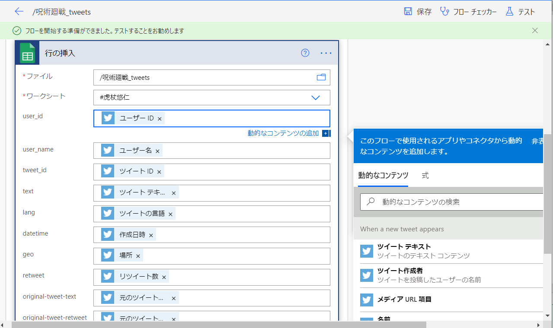Screen dimensions: 553x328
Task: Select Twitter icon of 場所 token
Action: click(108, 255)
